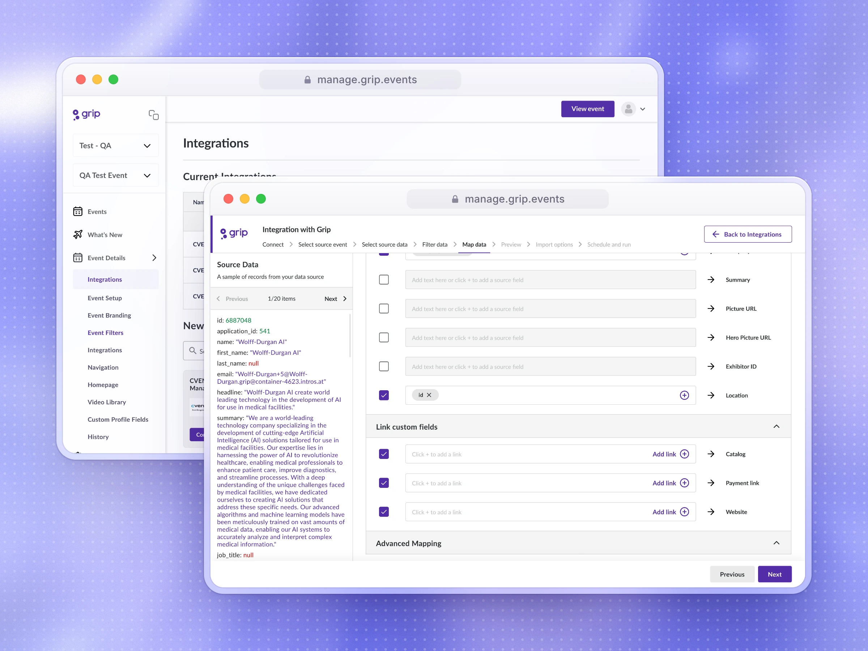Go to the Filter data step
Viewport: 868px width, 651px height.
(435, 244)
